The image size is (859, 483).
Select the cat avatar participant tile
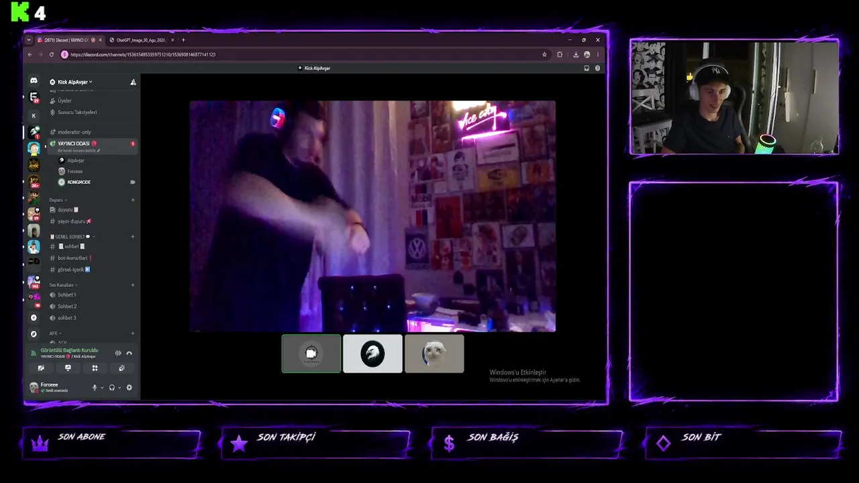(434, 354)
